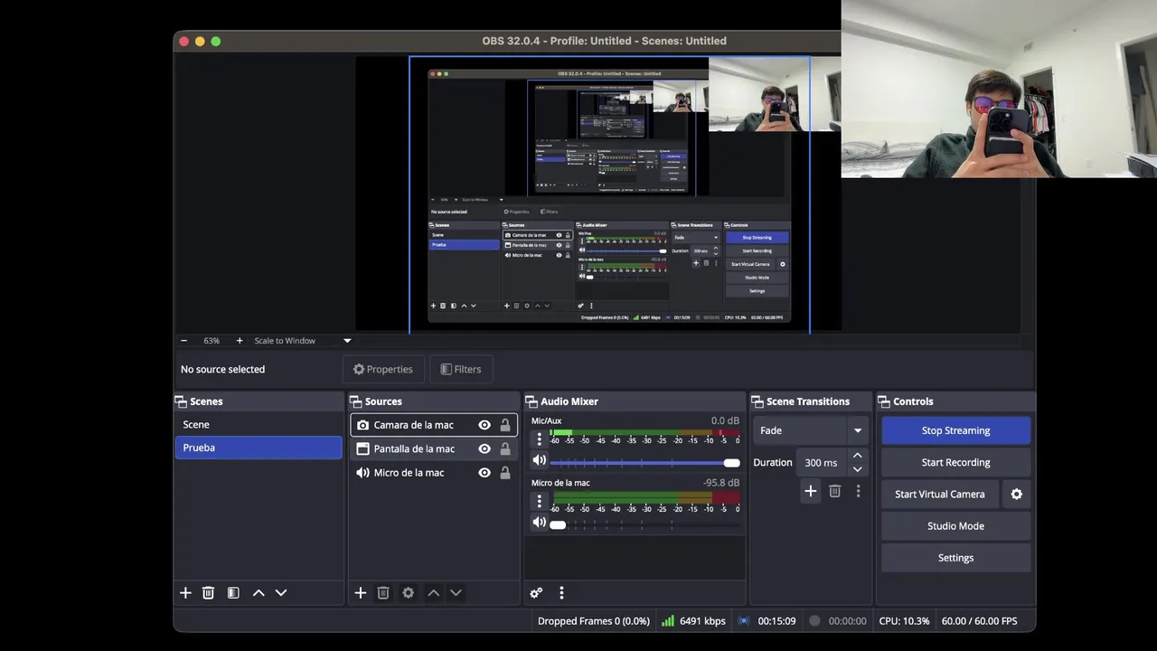1157x651 pixels.
Task: Click the Dropped Frames status text
Action: [x=594, y=621]
